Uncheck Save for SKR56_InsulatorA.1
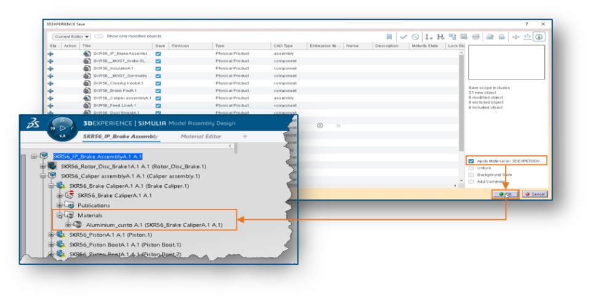 click(158, 68)
